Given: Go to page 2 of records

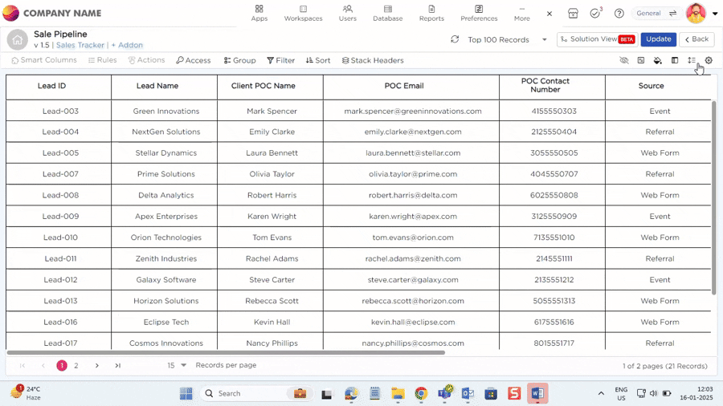Looking at the screenshot, I should pos(76,365).
